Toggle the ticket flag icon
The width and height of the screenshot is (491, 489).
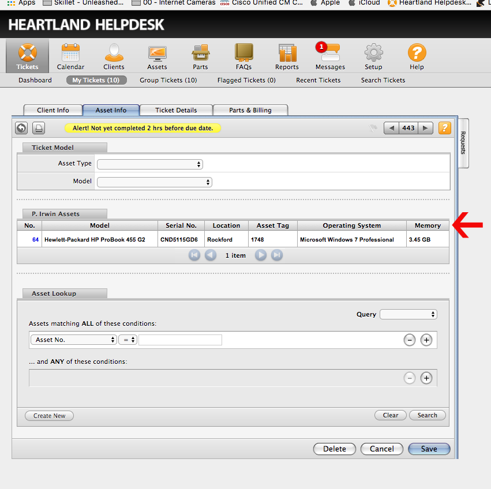pos(373,128)
